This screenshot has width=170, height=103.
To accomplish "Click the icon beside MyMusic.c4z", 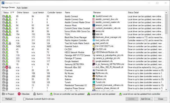I will click(94, 76).
